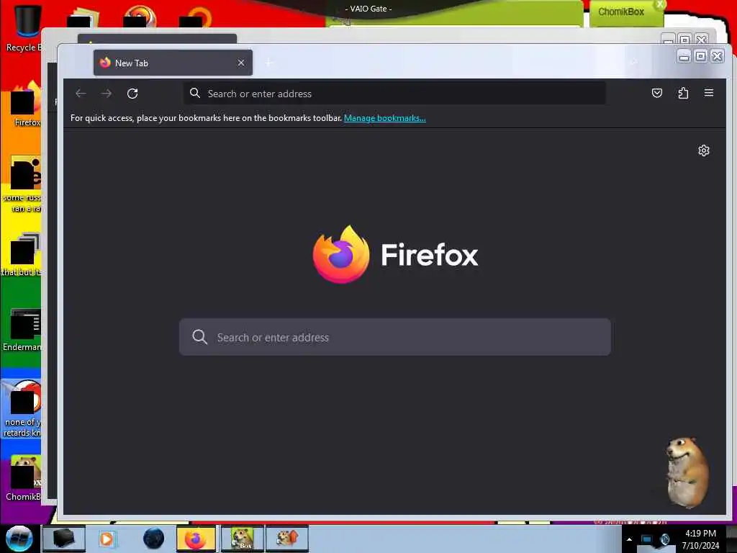Open the Save to Pocket icon
Image resolution: width=737 pixels, height=553 pixels.
click(x=657, y=93)
